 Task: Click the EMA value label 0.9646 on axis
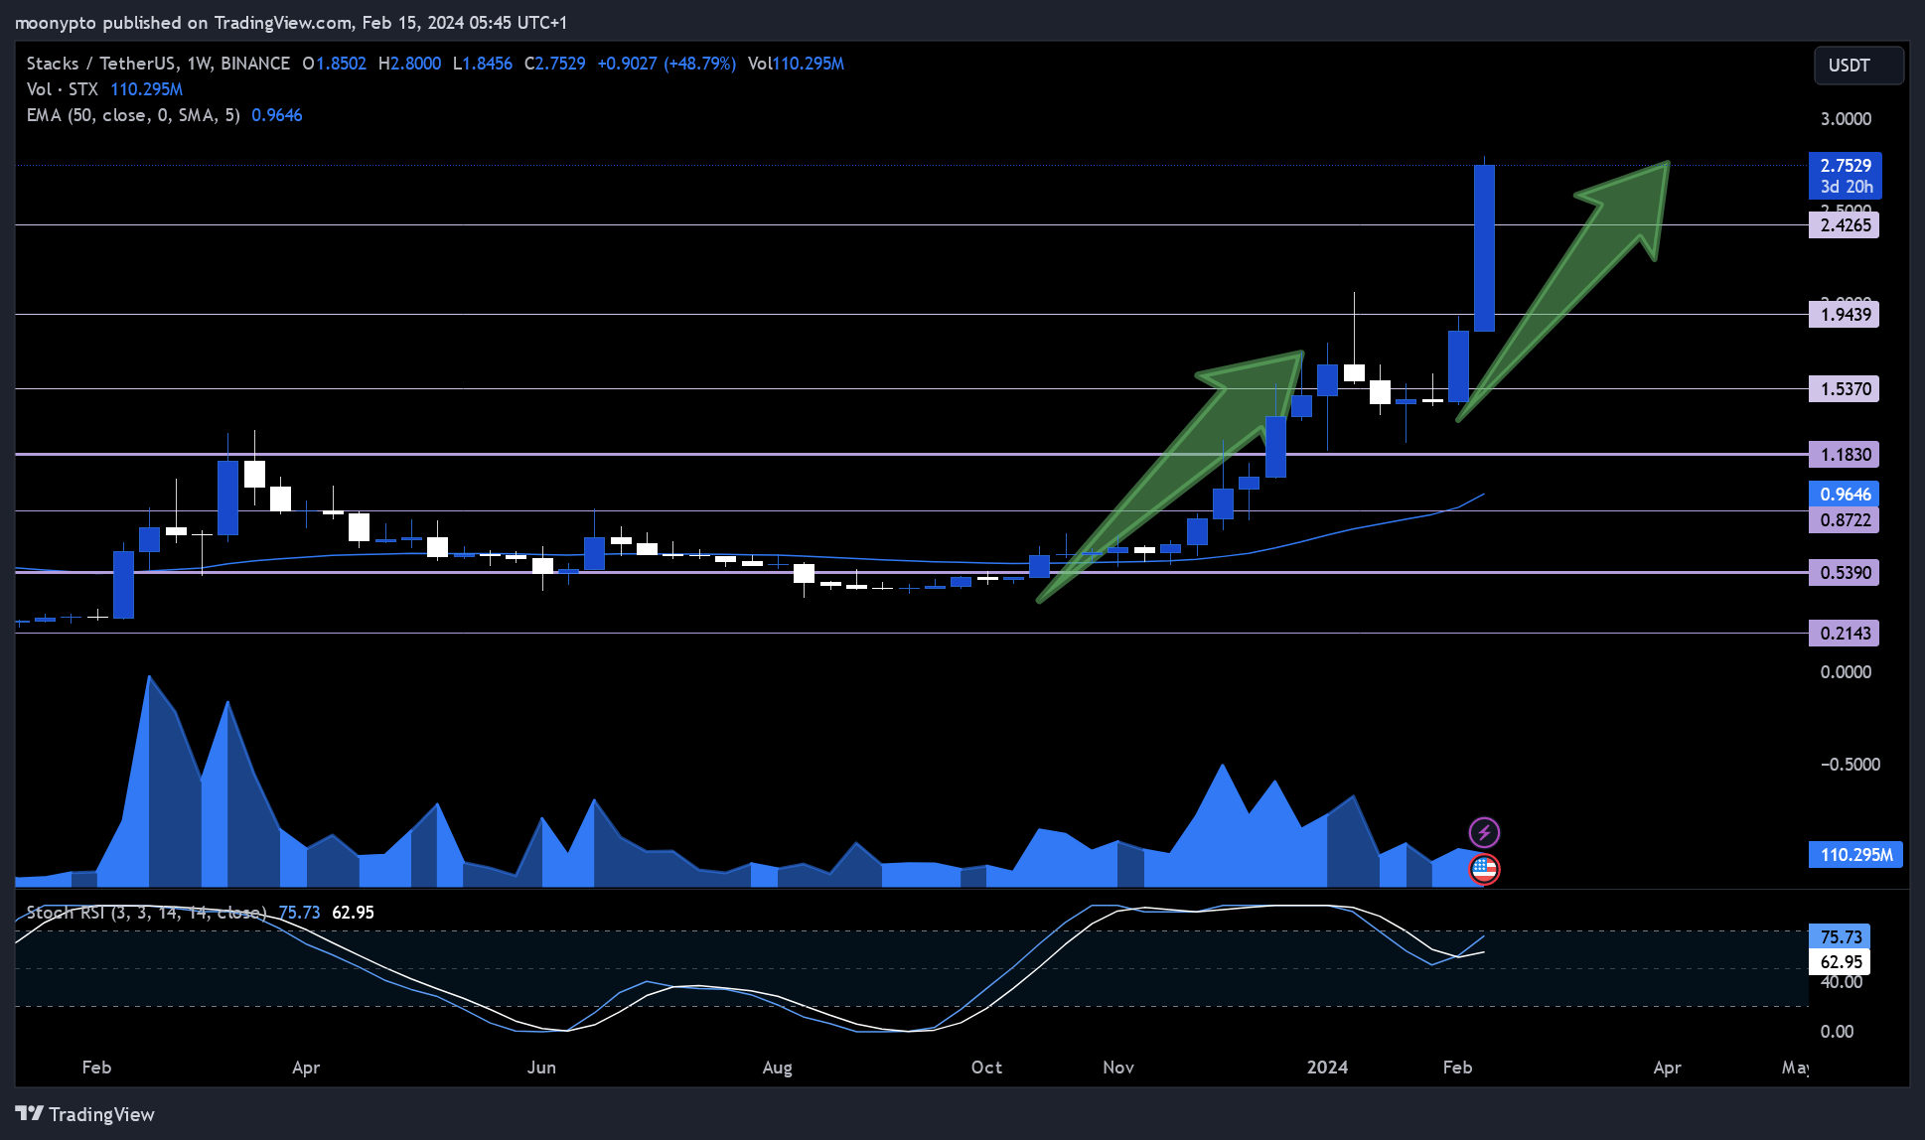tap(1845, 495)
